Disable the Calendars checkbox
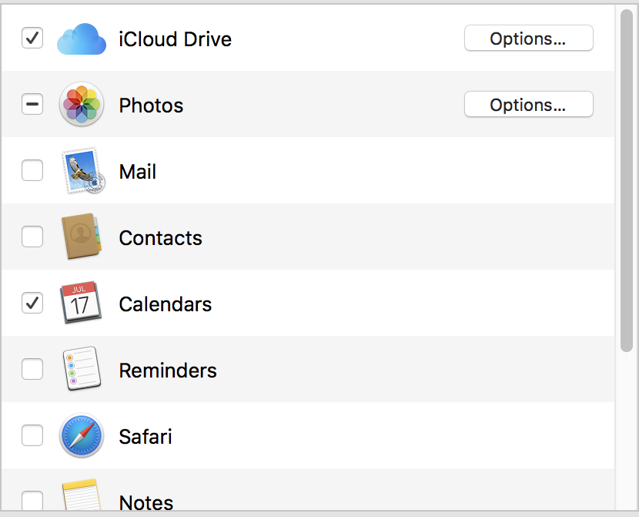 (x=32, y=303)
